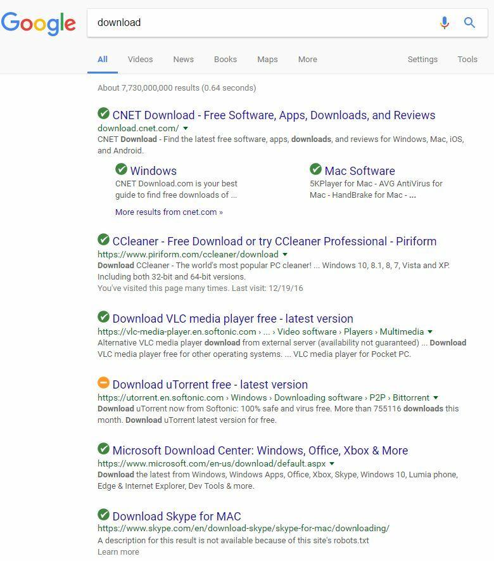Click green checkmark beside Mac Software sitelink
This screenshot has height=561, width=494.
coord(315,169)
